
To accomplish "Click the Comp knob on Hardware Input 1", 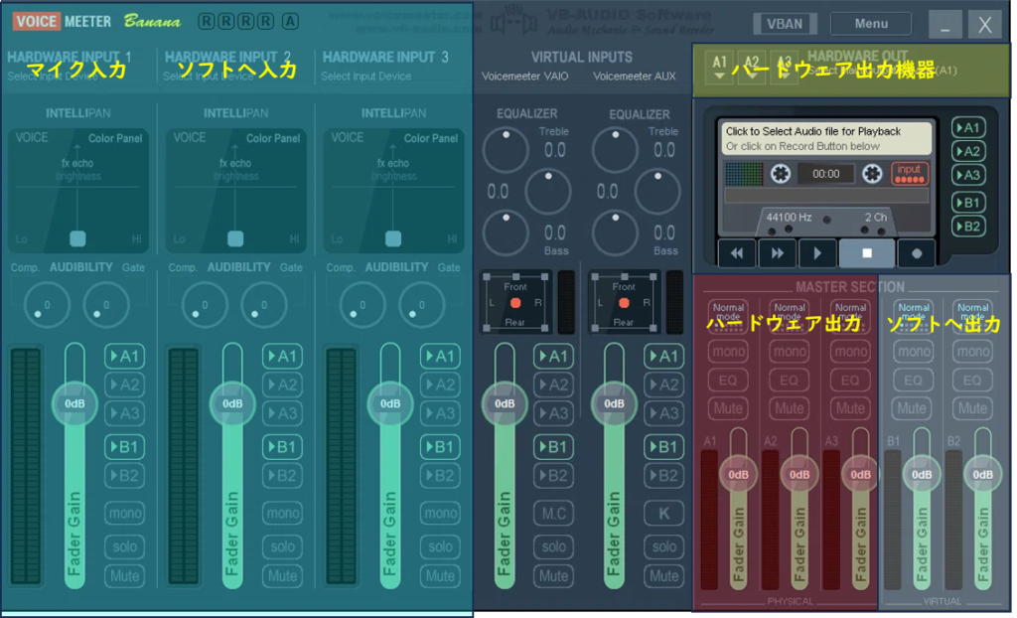I will coord(47,304).
